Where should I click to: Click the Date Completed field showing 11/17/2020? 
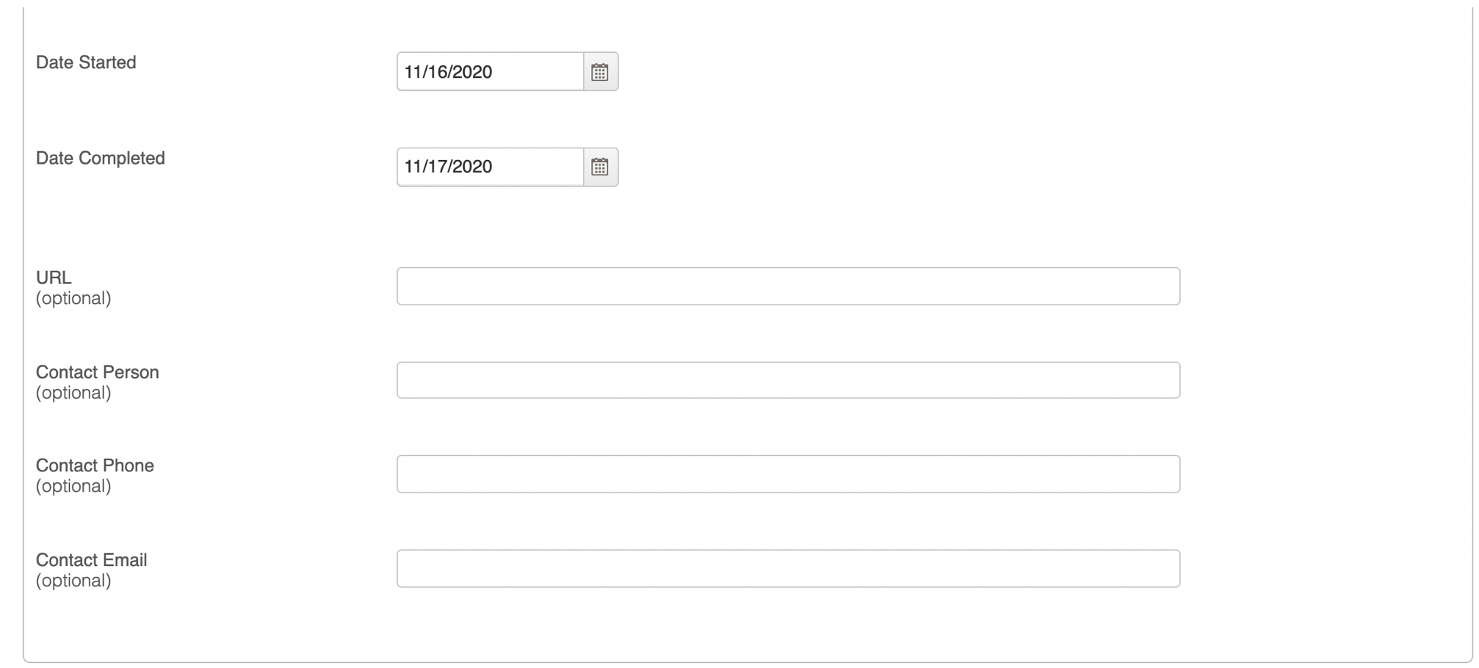(491, 167)
